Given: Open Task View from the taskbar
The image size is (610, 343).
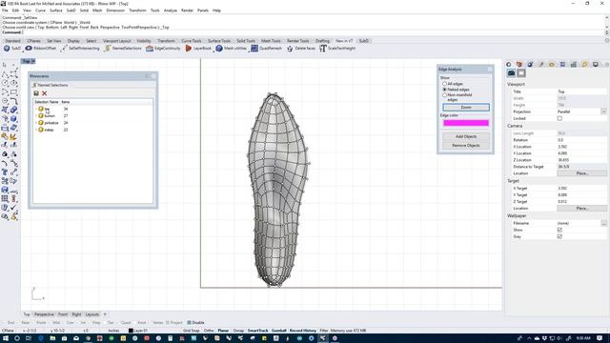Looking at the screenshot, I should pyautogui.click(x=29, y=338).
